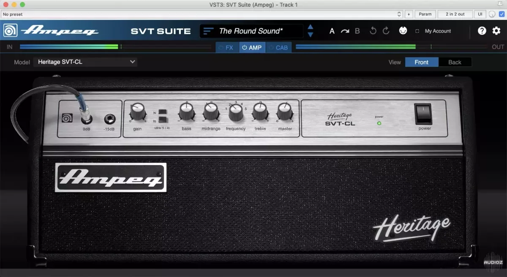Click the bass knob
The image size is (507, 277).
[x=186, y=112]
